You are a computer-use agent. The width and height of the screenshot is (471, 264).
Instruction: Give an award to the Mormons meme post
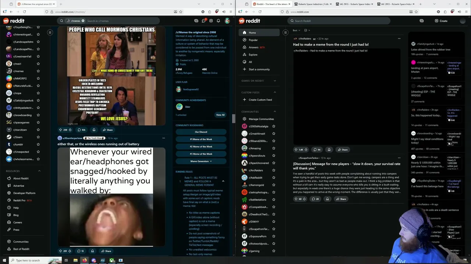tap(94, 130)
